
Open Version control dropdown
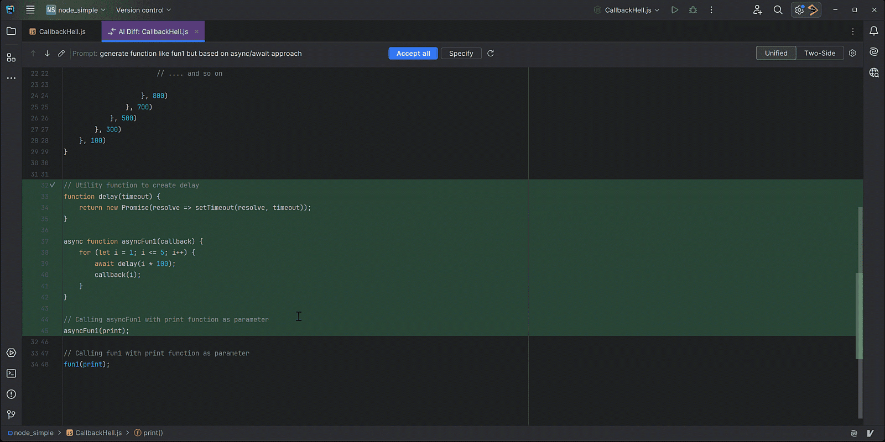point(143,10)
